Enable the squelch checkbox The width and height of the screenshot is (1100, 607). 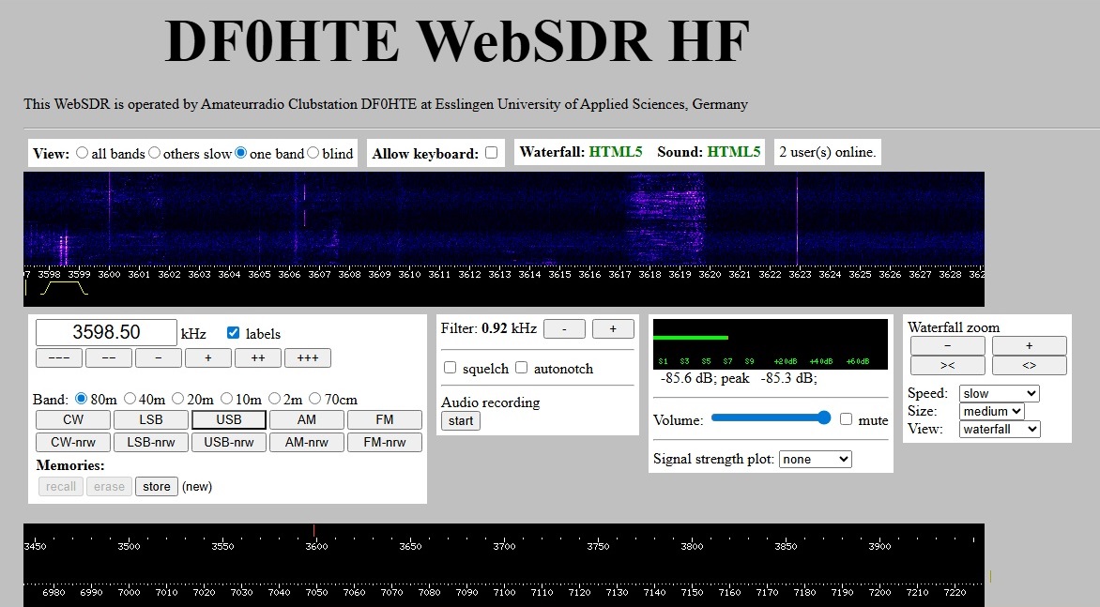click(450, 368)
